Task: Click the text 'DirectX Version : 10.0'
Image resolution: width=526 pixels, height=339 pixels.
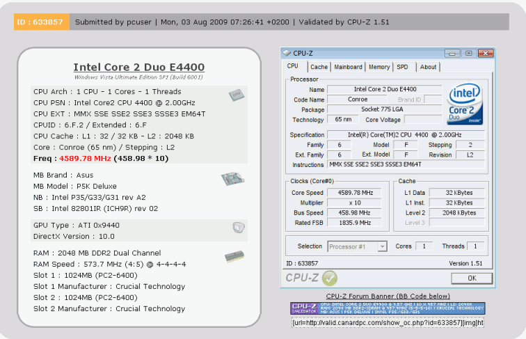Action: pos(74,236)
